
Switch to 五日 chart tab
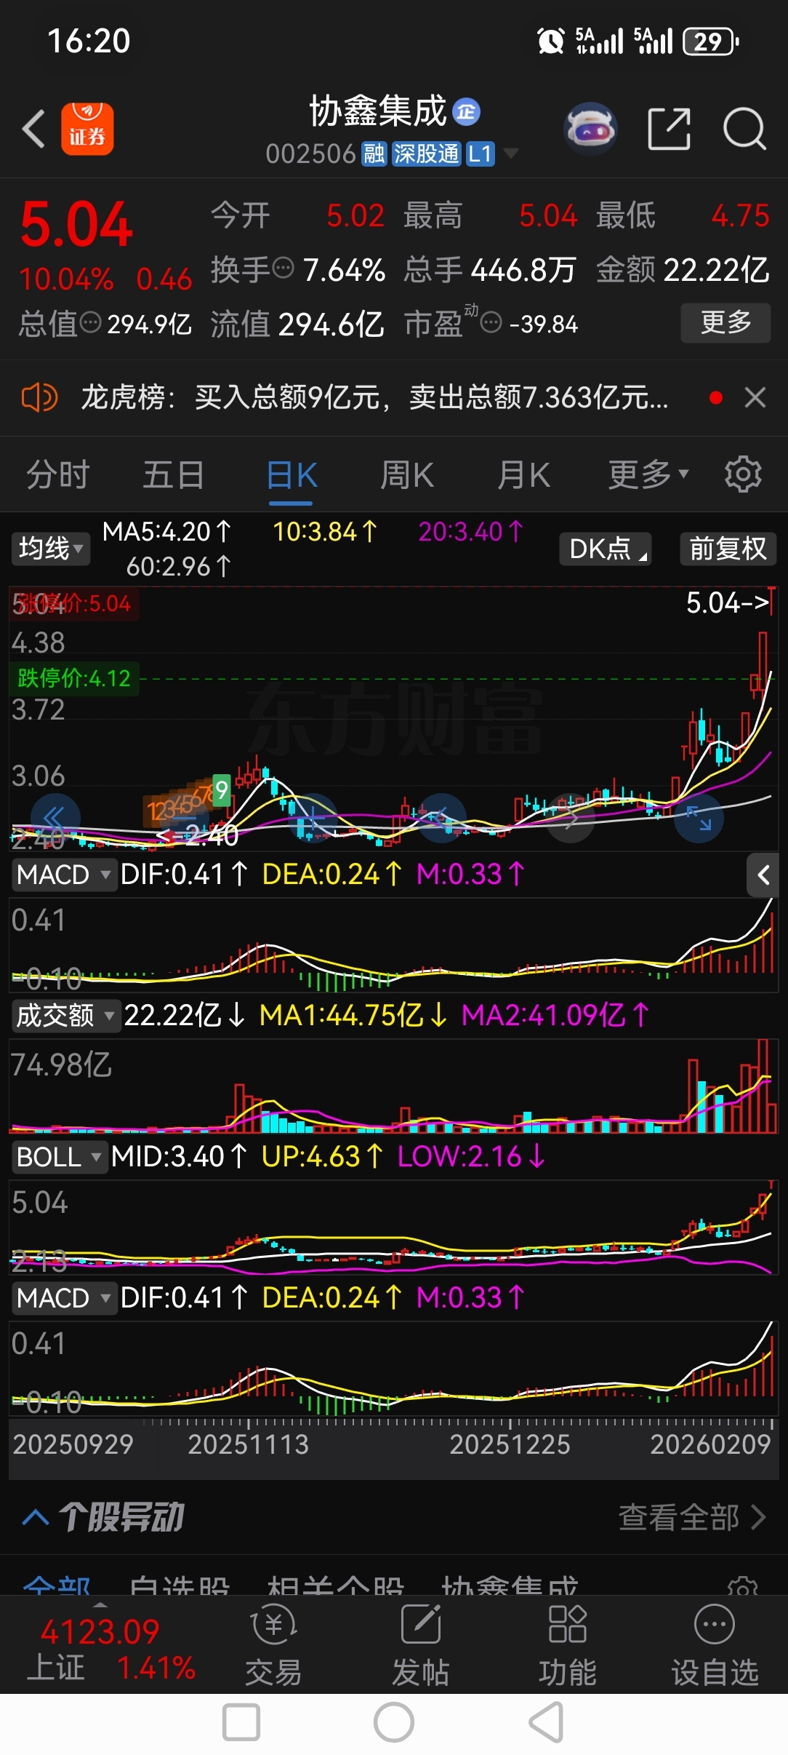point(174,475)
